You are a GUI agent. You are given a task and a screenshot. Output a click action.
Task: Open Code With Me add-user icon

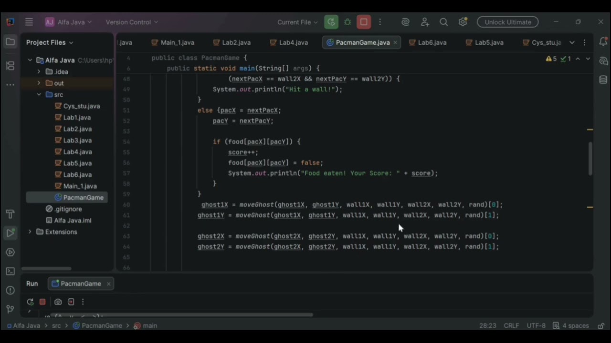tap(425, 22)
